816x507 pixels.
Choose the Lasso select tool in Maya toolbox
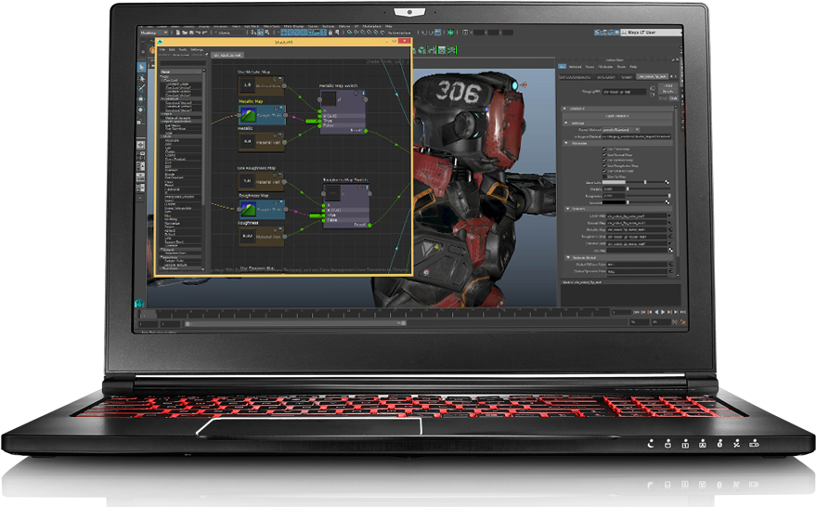(x=141, y=79)
